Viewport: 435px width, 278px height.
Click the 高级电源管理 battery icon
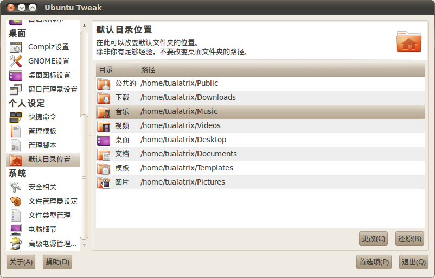coord(16,244)
